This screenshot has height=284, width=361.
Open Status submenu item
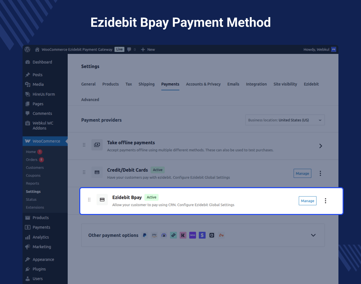pyautogui.click(x=31, y=199)
